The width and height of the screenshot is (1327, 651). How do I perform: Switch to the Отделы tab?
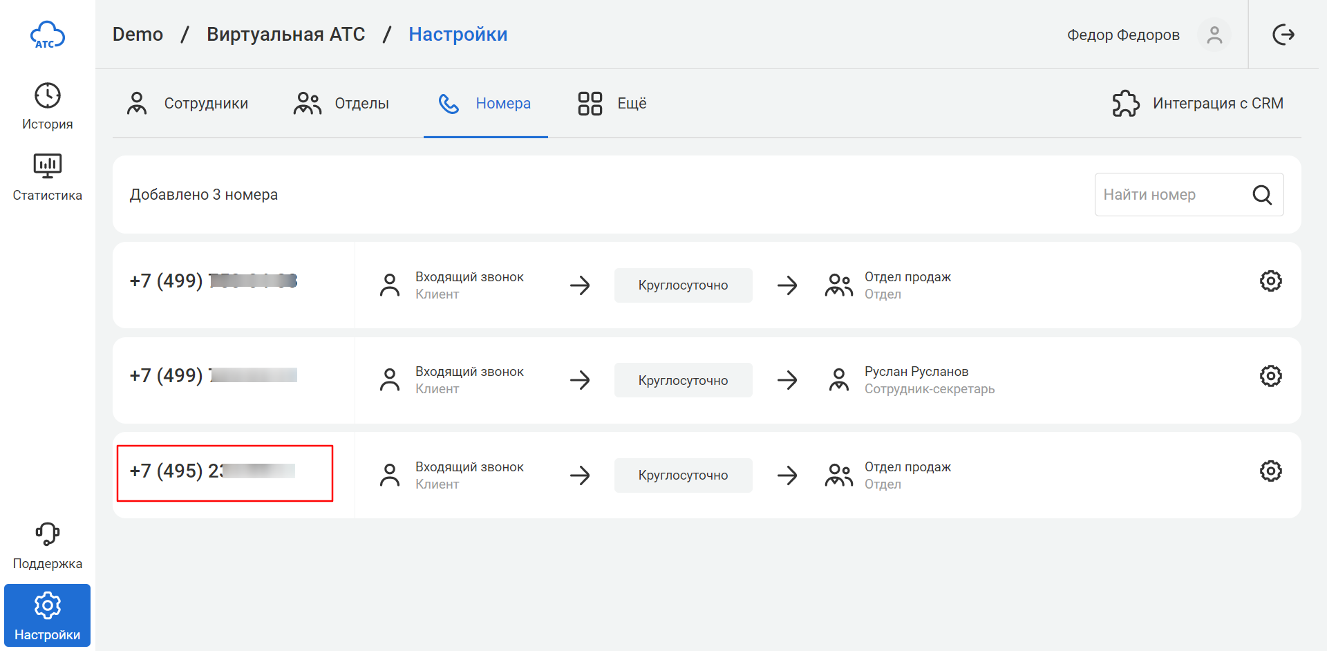341,104
